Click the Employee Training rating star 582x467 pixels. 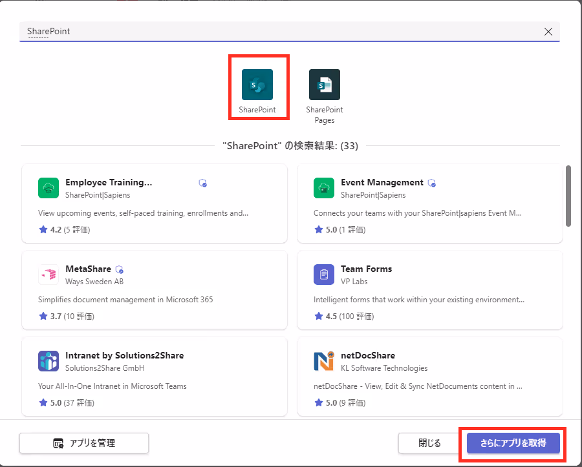(43, 229)
